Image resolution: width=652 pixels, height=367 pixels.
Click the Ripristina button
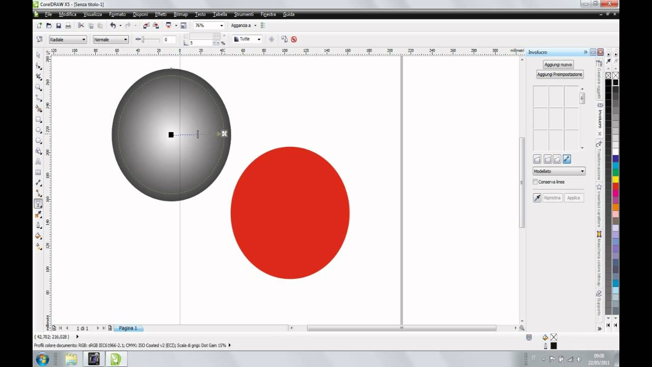tap(552, 198)
